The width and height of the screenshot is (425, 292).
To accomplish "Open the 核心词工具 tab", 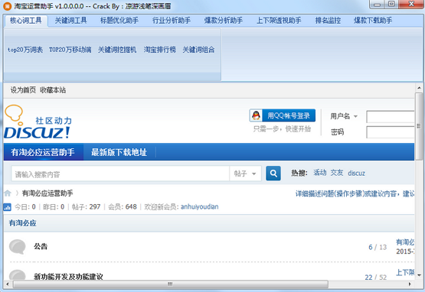I will [26, 21].
